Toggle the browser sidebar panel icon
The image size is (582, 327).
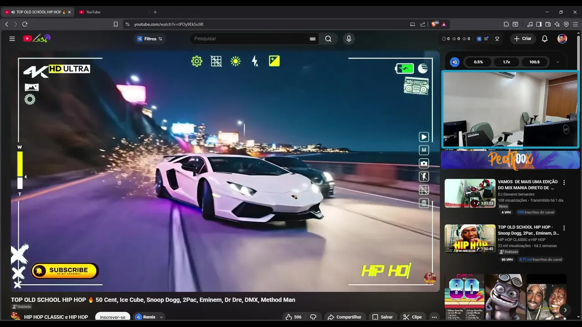tap(539, 24)
